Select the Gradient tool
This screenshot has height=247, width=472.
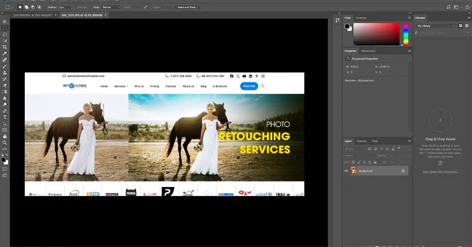click(x=5, y=92)
